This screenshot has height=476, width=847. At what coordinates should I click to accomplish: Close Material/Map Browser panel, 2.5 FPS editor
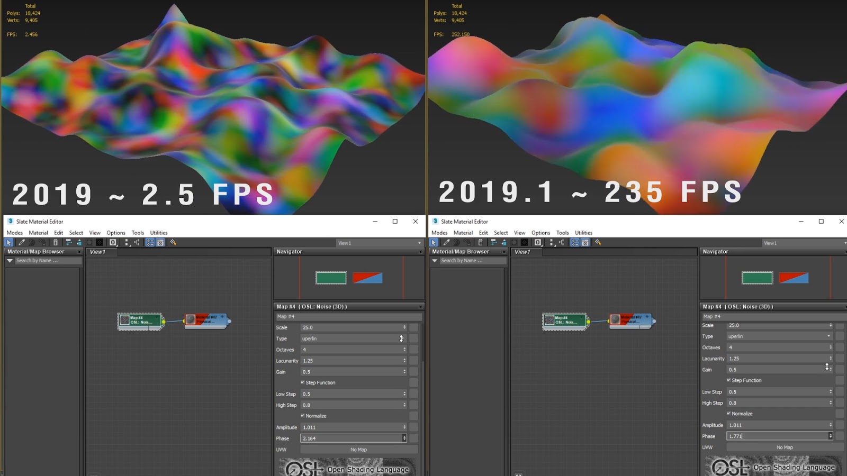[79, 252]
